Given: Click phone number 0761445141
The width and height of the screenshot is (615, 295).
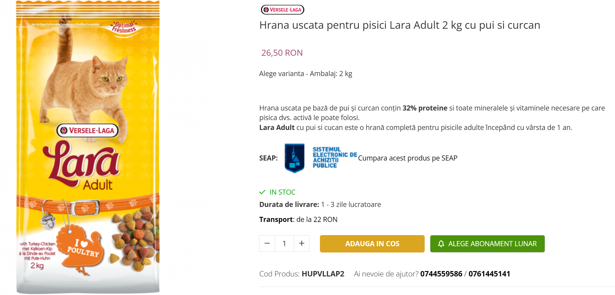Looking at the screenshot, I should pyautogui.click(x=489, y=274).
